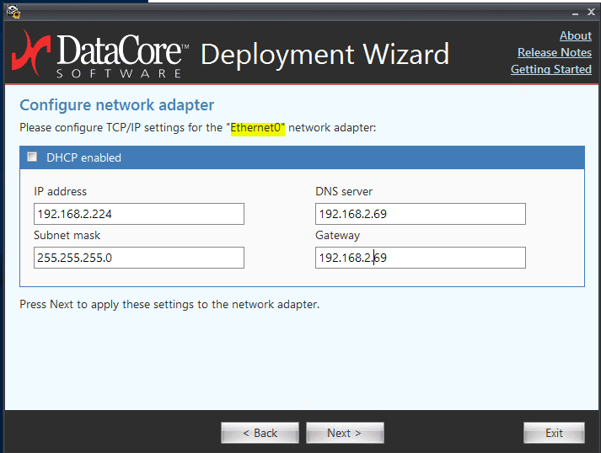
Task: Go back with the "< Back" button
Action: (260, 433)
